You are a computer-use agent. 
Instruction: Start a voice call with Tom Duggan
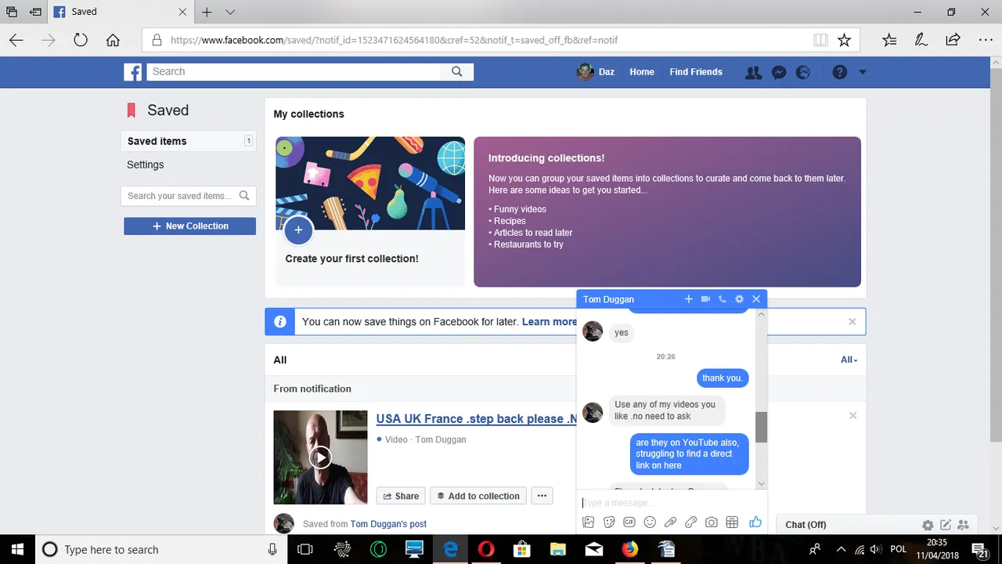723,299
